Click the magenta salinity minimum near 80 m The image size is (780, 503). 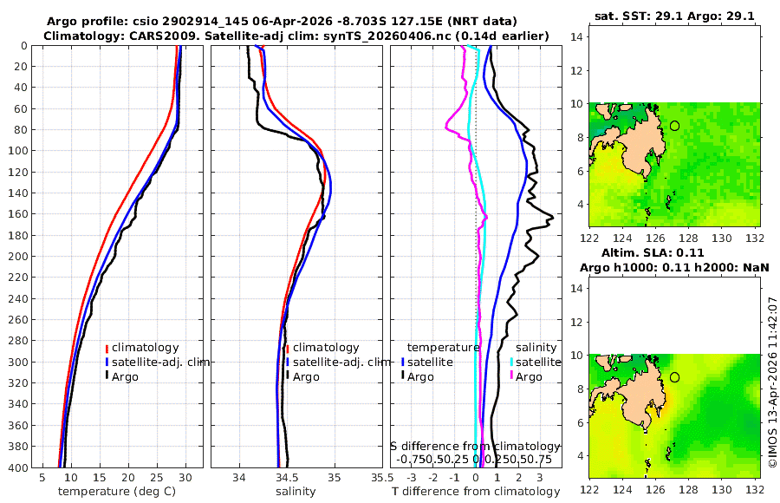447,128
